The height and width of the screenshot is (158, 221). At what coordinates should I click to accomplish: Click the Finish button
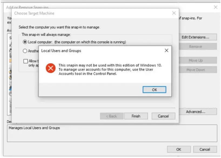pyautogui.click(x=136, y=116)
